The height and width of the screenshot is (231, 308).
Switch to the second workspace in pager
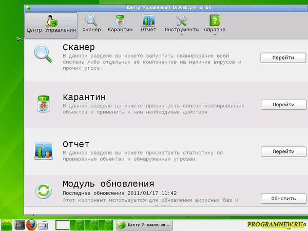pos(77,225)
